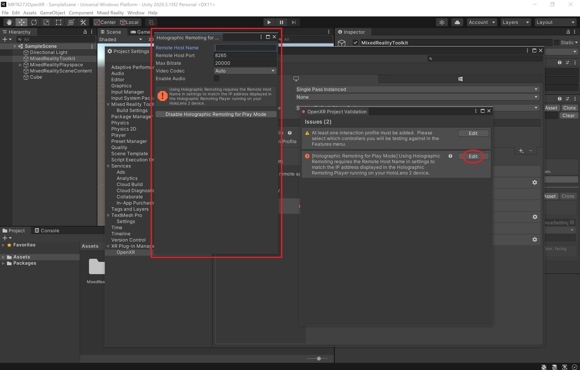
Task: Open Project Settings window options menu
Action: point(528,50)
